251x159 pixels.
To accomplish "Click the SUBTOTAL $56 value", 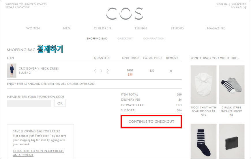I will pyautogui.click(x=179, y=110).
